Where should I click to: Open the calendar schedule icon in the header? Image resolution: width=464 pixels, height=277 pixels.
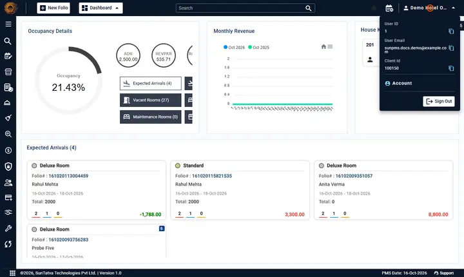point(389,8)
